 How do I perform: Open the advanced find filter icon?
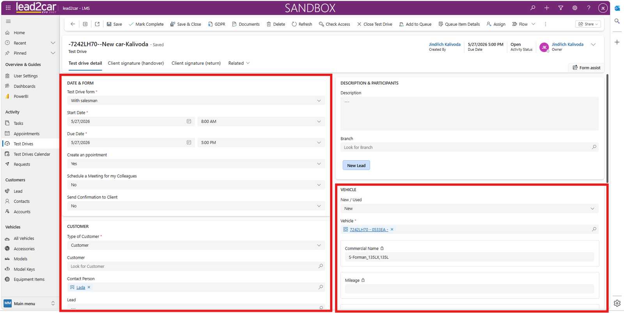pyautogui.click(x=561, y=8)
